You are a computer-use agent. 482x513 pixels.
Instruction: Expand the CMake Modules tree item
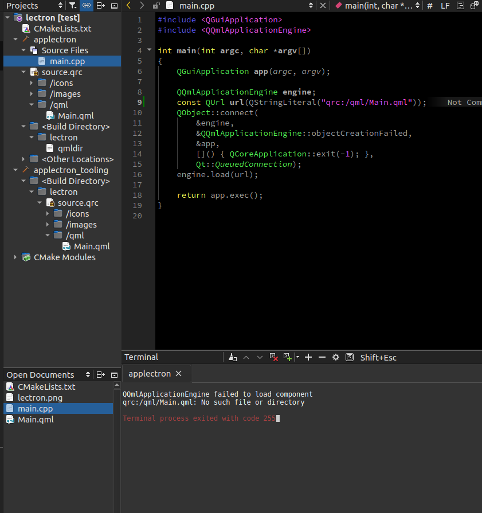[x=14, y=257]
